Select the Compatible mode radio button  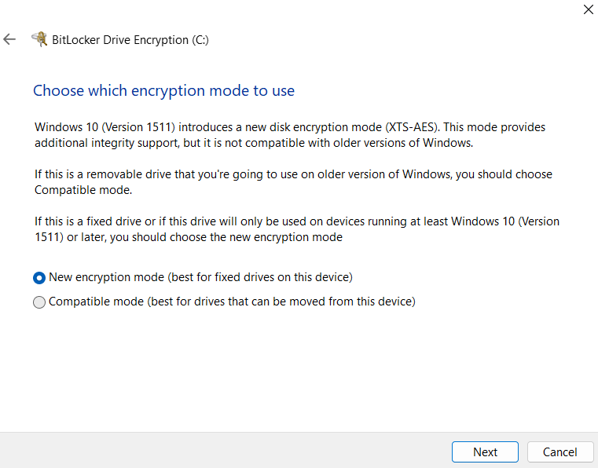39,302
